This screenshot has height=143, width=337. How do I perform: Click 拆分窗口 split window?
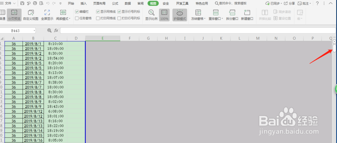[232, 15]
